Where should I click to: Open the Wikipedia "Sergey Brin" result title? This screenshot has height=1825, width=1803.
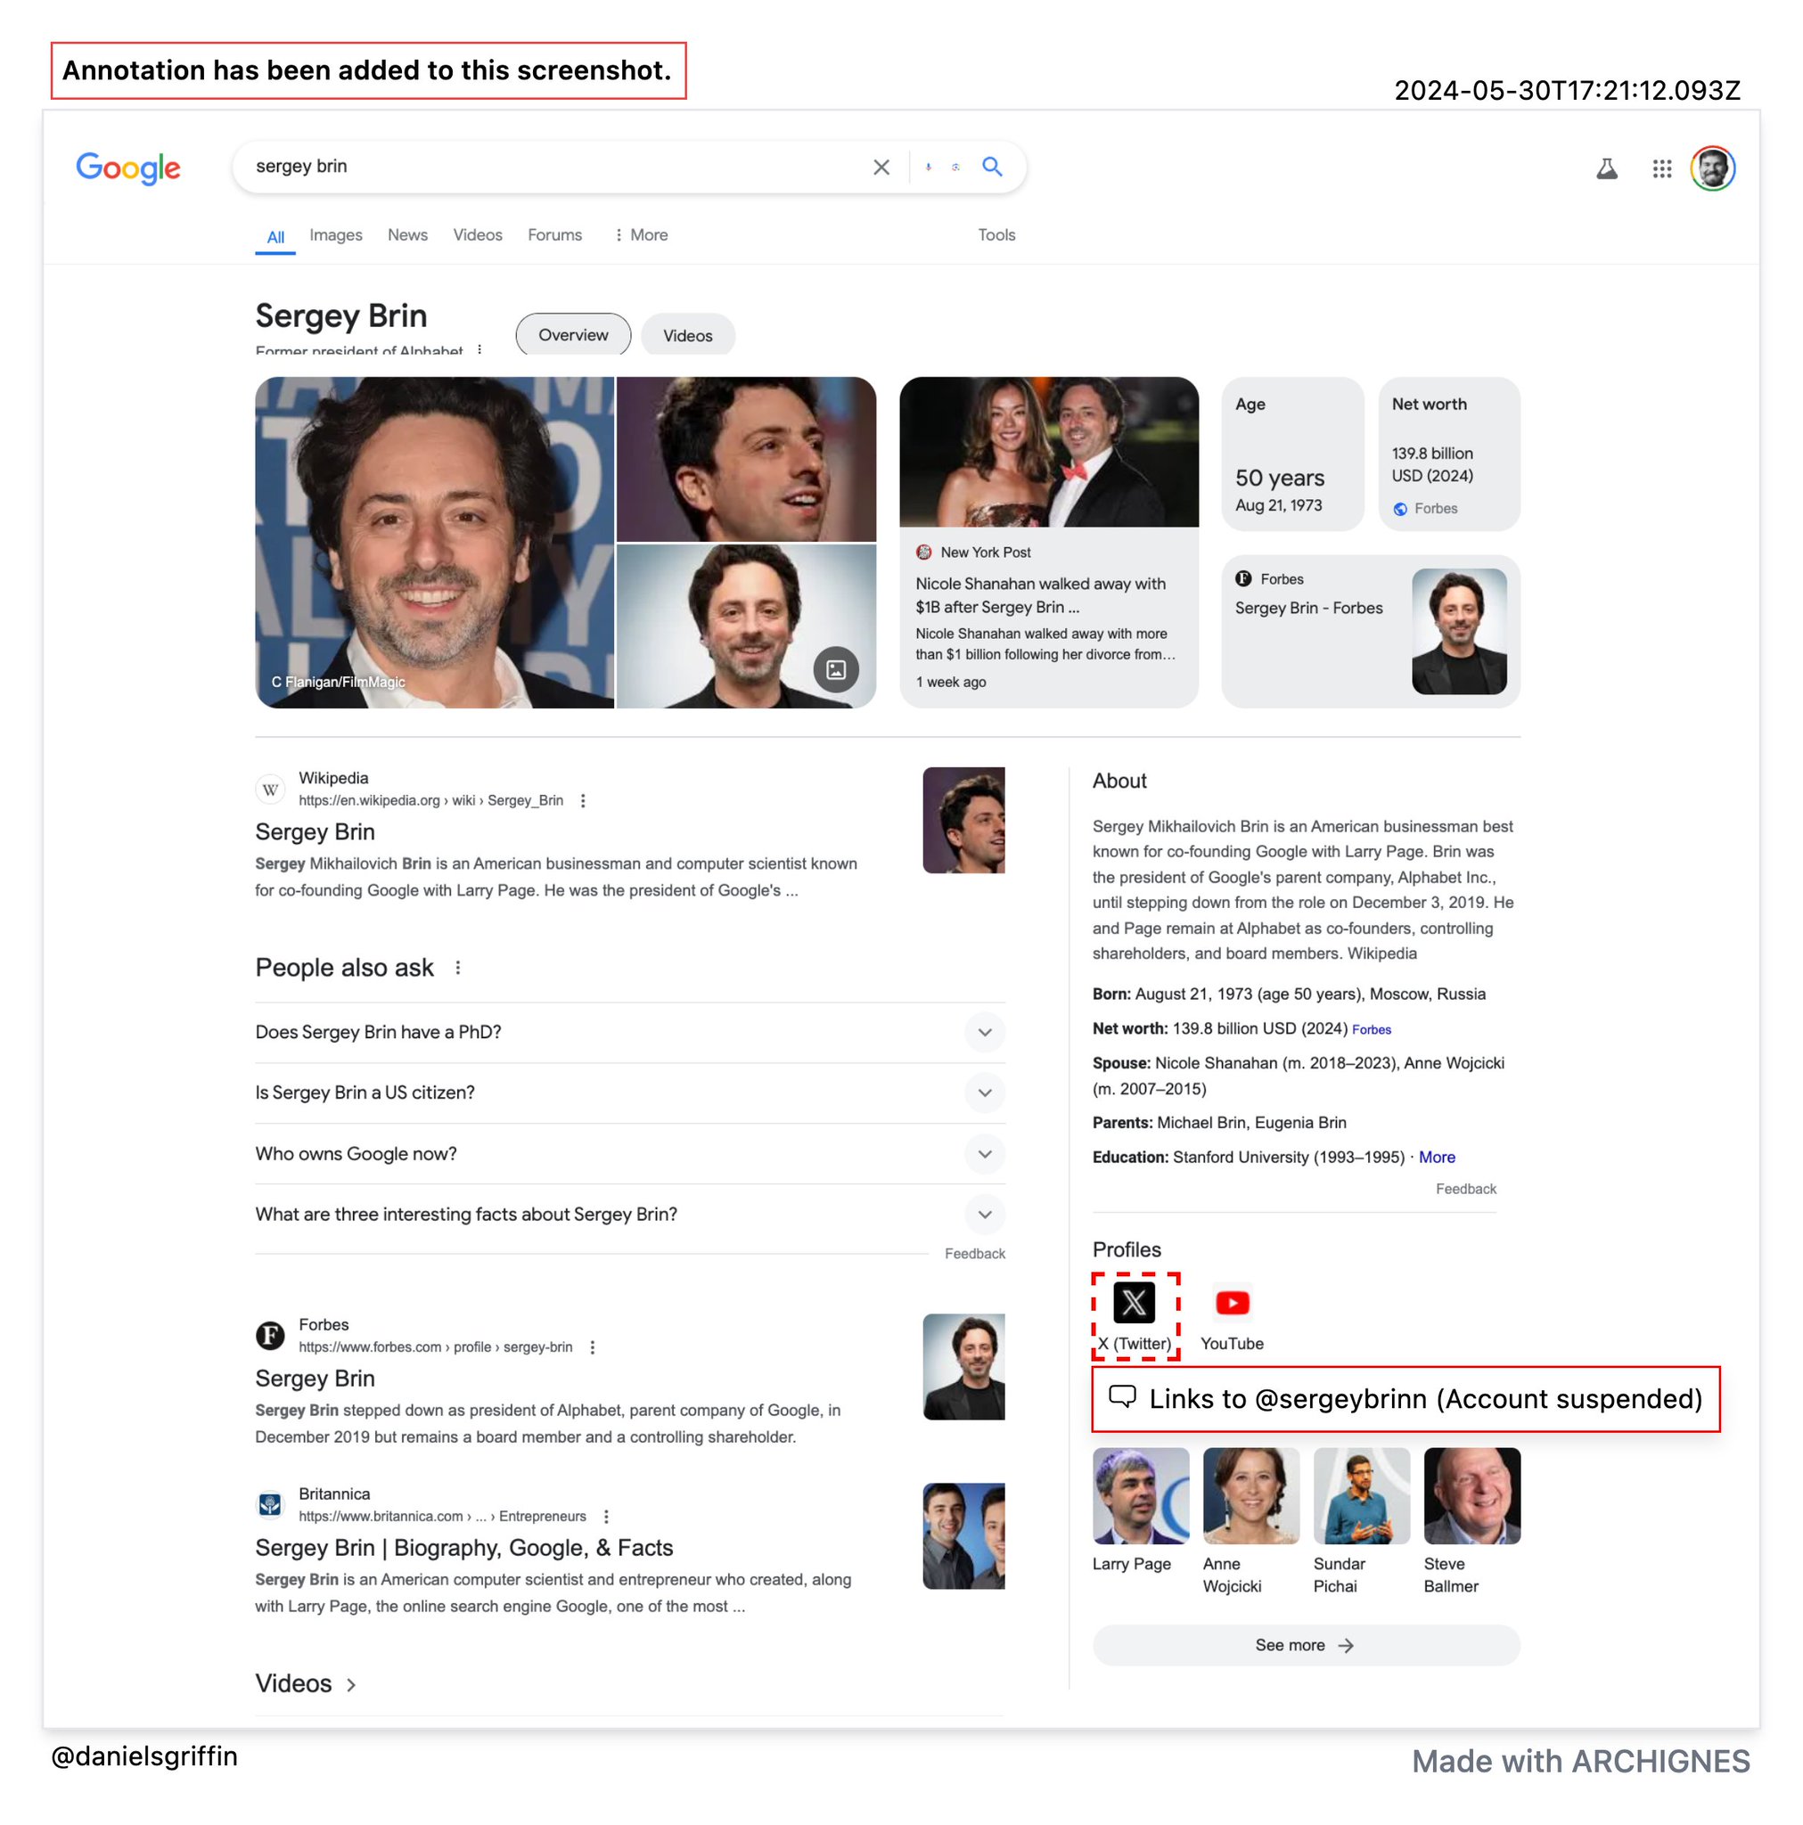pyautogui.click(x=315, y=831)
